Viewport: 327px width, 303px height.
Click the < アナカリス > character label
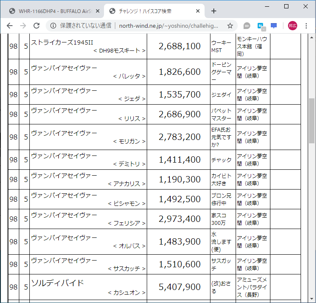click(127, 184)
